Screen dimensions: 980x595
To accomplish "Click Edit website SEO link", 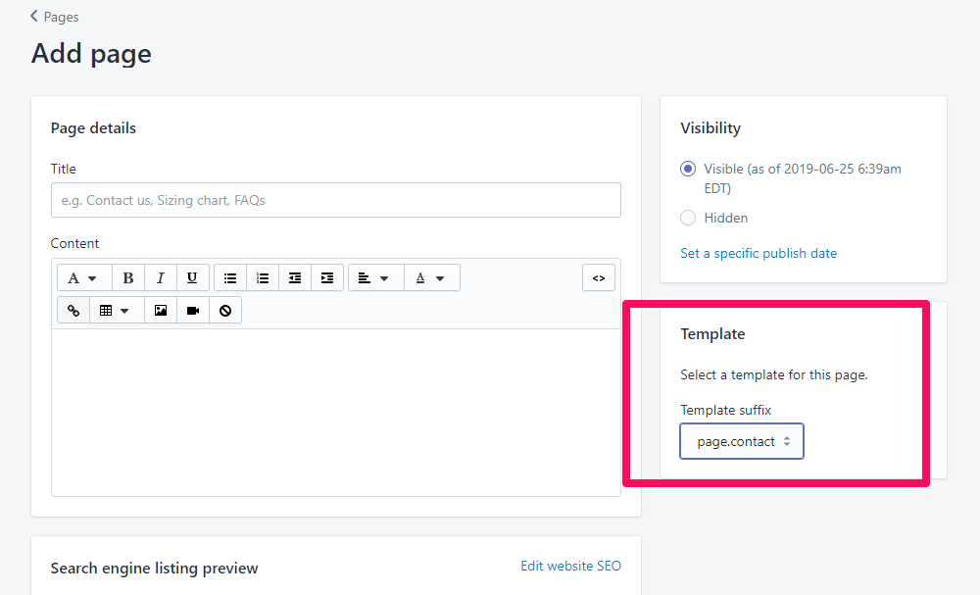I will click(x=570, y=566).
